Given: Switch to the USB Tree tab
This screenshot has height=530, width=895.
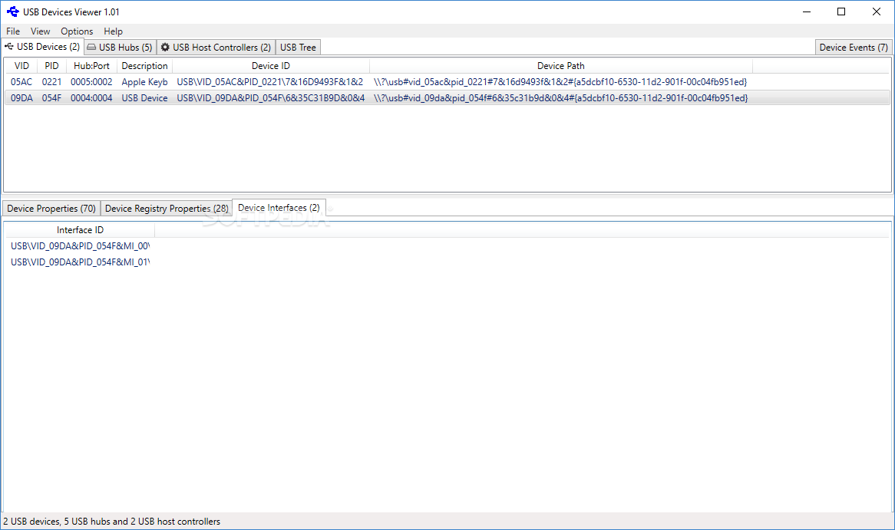Looking at the screenshot, I should [297, 47].
